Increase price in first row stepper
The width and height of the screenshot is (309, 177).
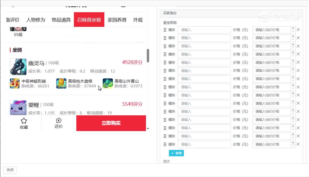click(293, 28)
